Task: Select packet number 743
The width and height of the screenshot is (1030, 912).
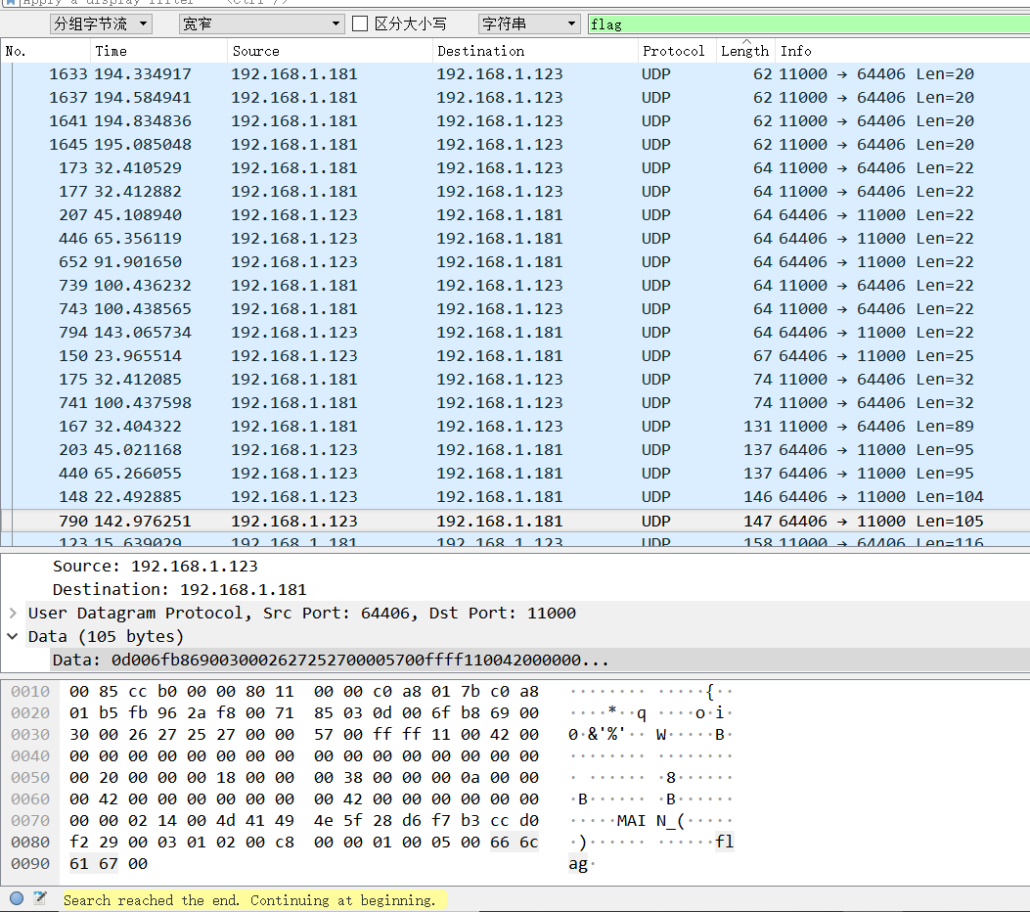Action: (x=515, y=309)
